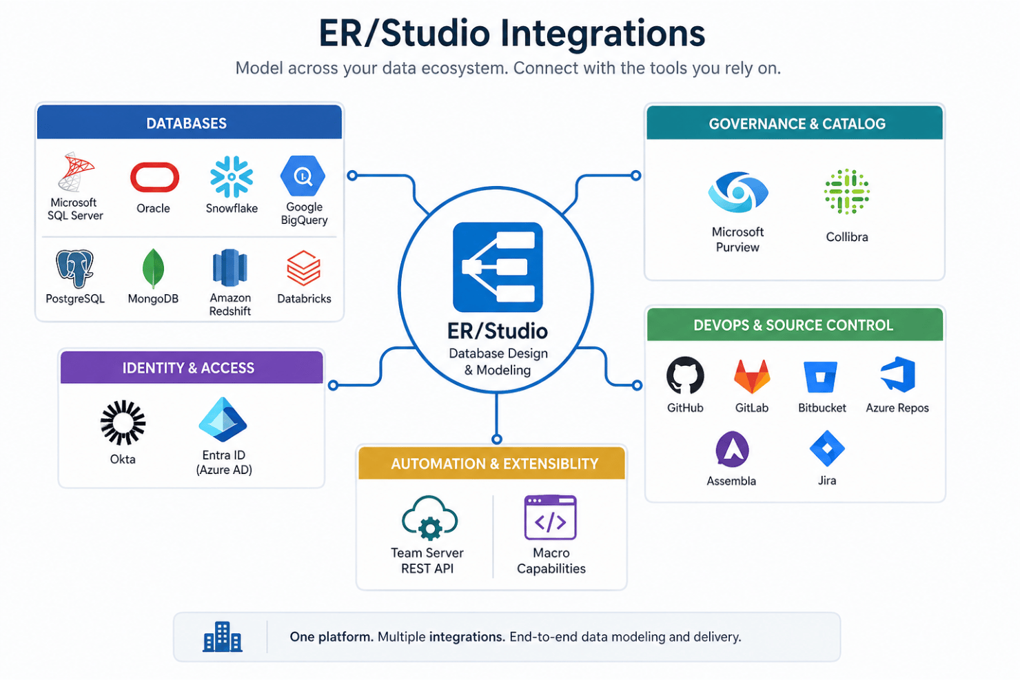Click the "Assembla" label

pyautogui.click(x=731, y=481)
